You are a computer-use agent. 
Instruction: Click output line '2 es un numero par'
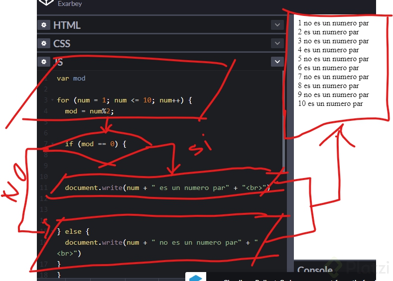328,32
